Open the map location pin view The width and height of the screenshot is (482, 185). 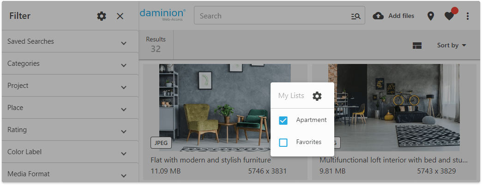pyautogui.click(x=431, y=16)
